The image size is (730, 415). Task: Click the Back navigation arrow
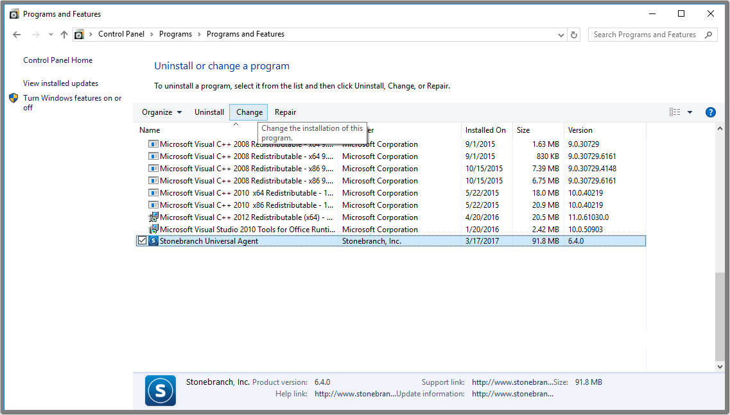tap(17, 35)
